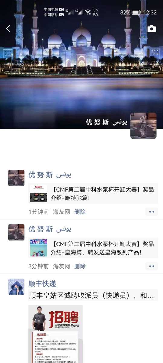Tap the 优努斯 name on the cover
This screenshot has height=363, width=163.
(x=106, y=122)
